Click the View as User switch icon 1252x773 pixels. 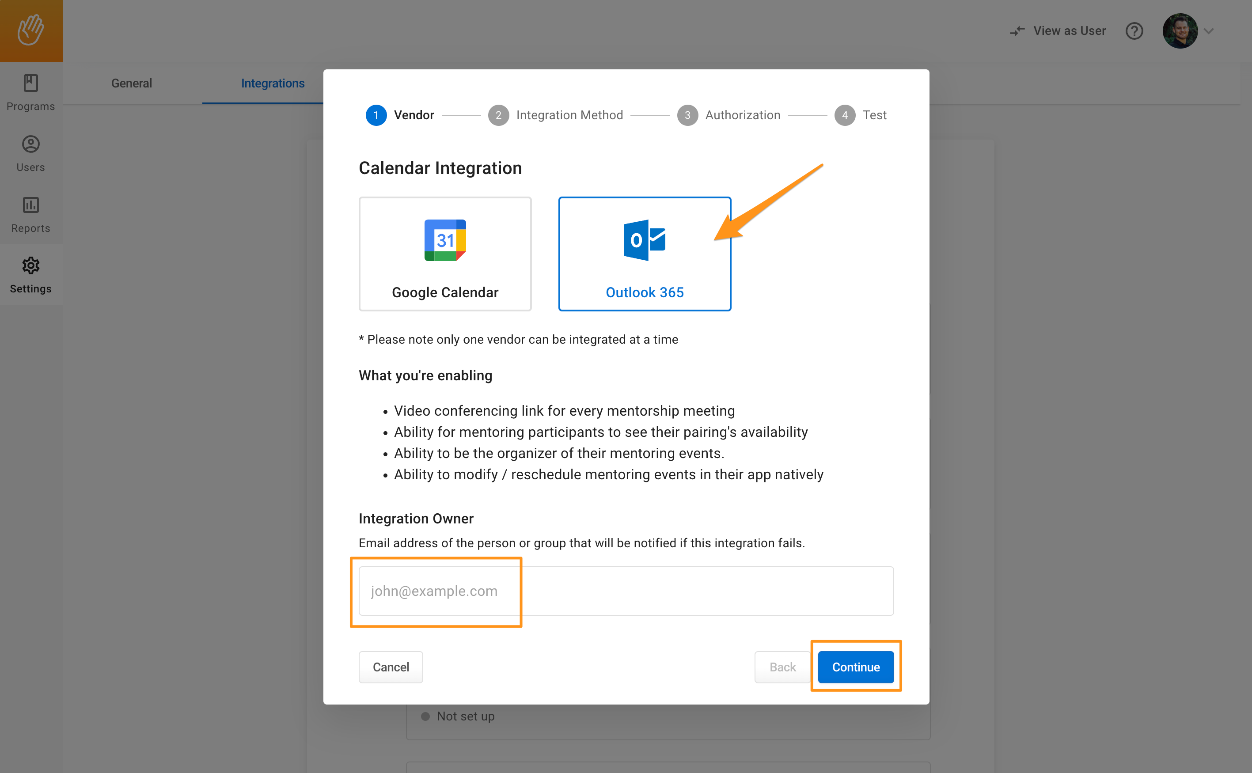[x=1017, y=30]
